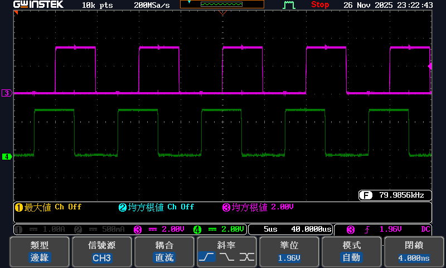446x268 pixels.
Task: Click the channel 4 ground marker
Action: click(x=7, y=156)
